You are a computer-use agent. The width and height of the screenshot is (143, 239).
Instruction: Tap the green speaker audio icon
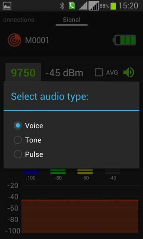pos(129,72)
